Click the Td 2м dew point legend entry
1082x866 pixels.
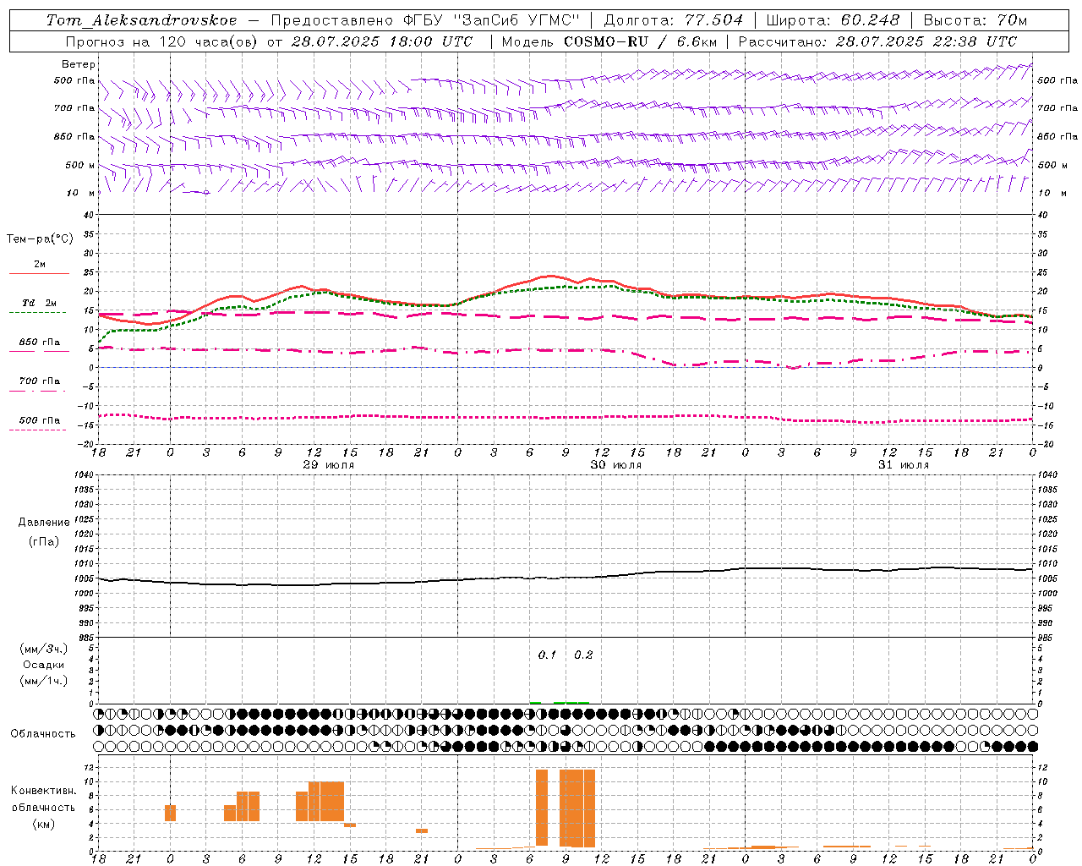(40, 303)
